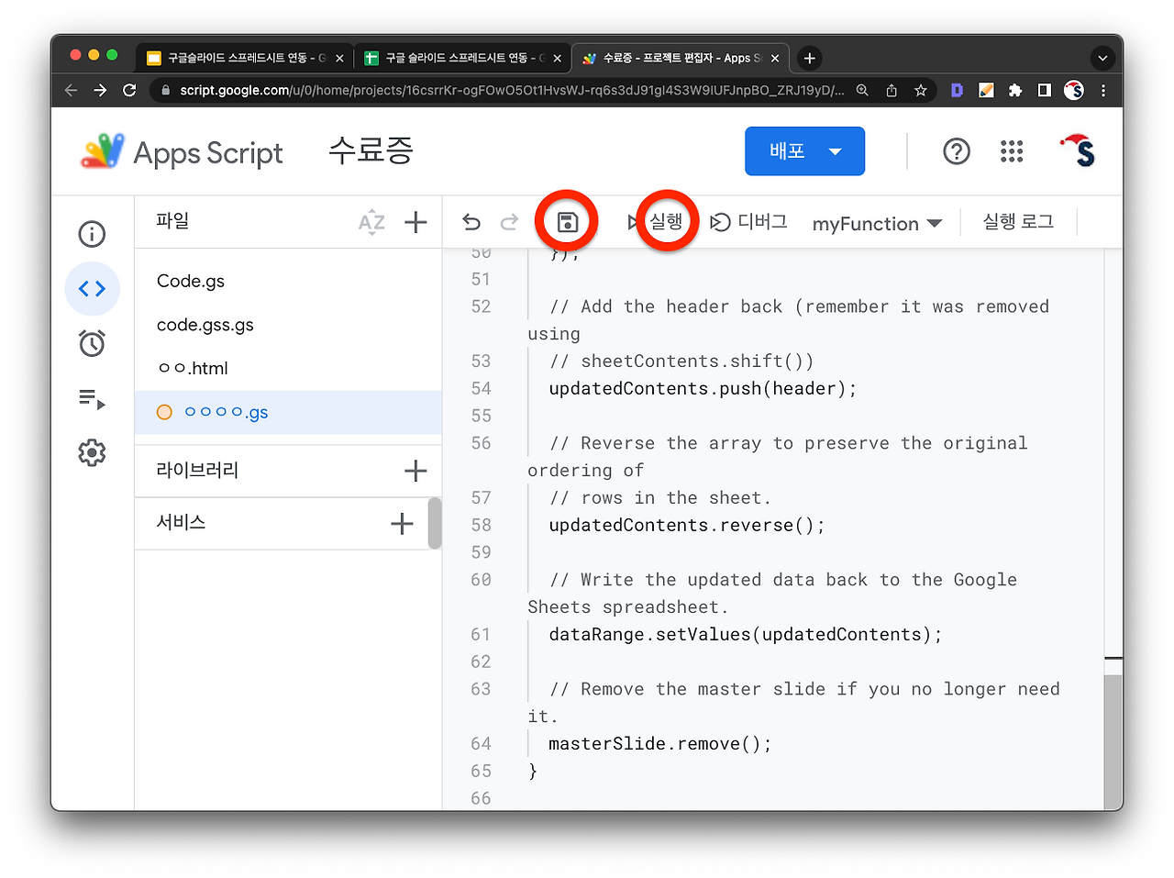1174x878 pixels.
Task: Switch to the first 구글슬라이드 browser tab
Action: coord(245,58)
